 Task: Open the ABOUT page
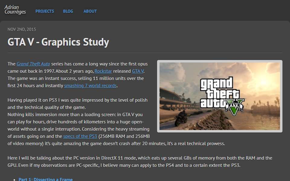point(90,11)
